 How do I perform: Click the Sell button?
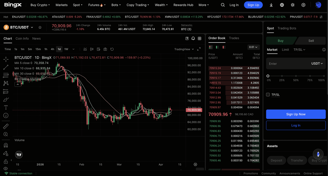[311, 41]
